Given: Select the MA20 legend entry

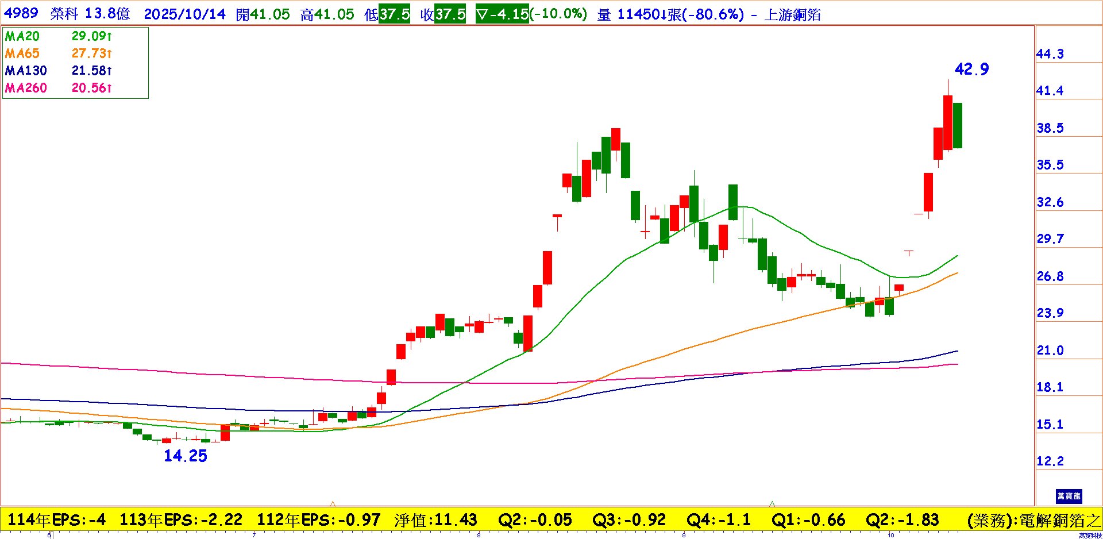Looking at the screenshot, I should coord(22,36).
